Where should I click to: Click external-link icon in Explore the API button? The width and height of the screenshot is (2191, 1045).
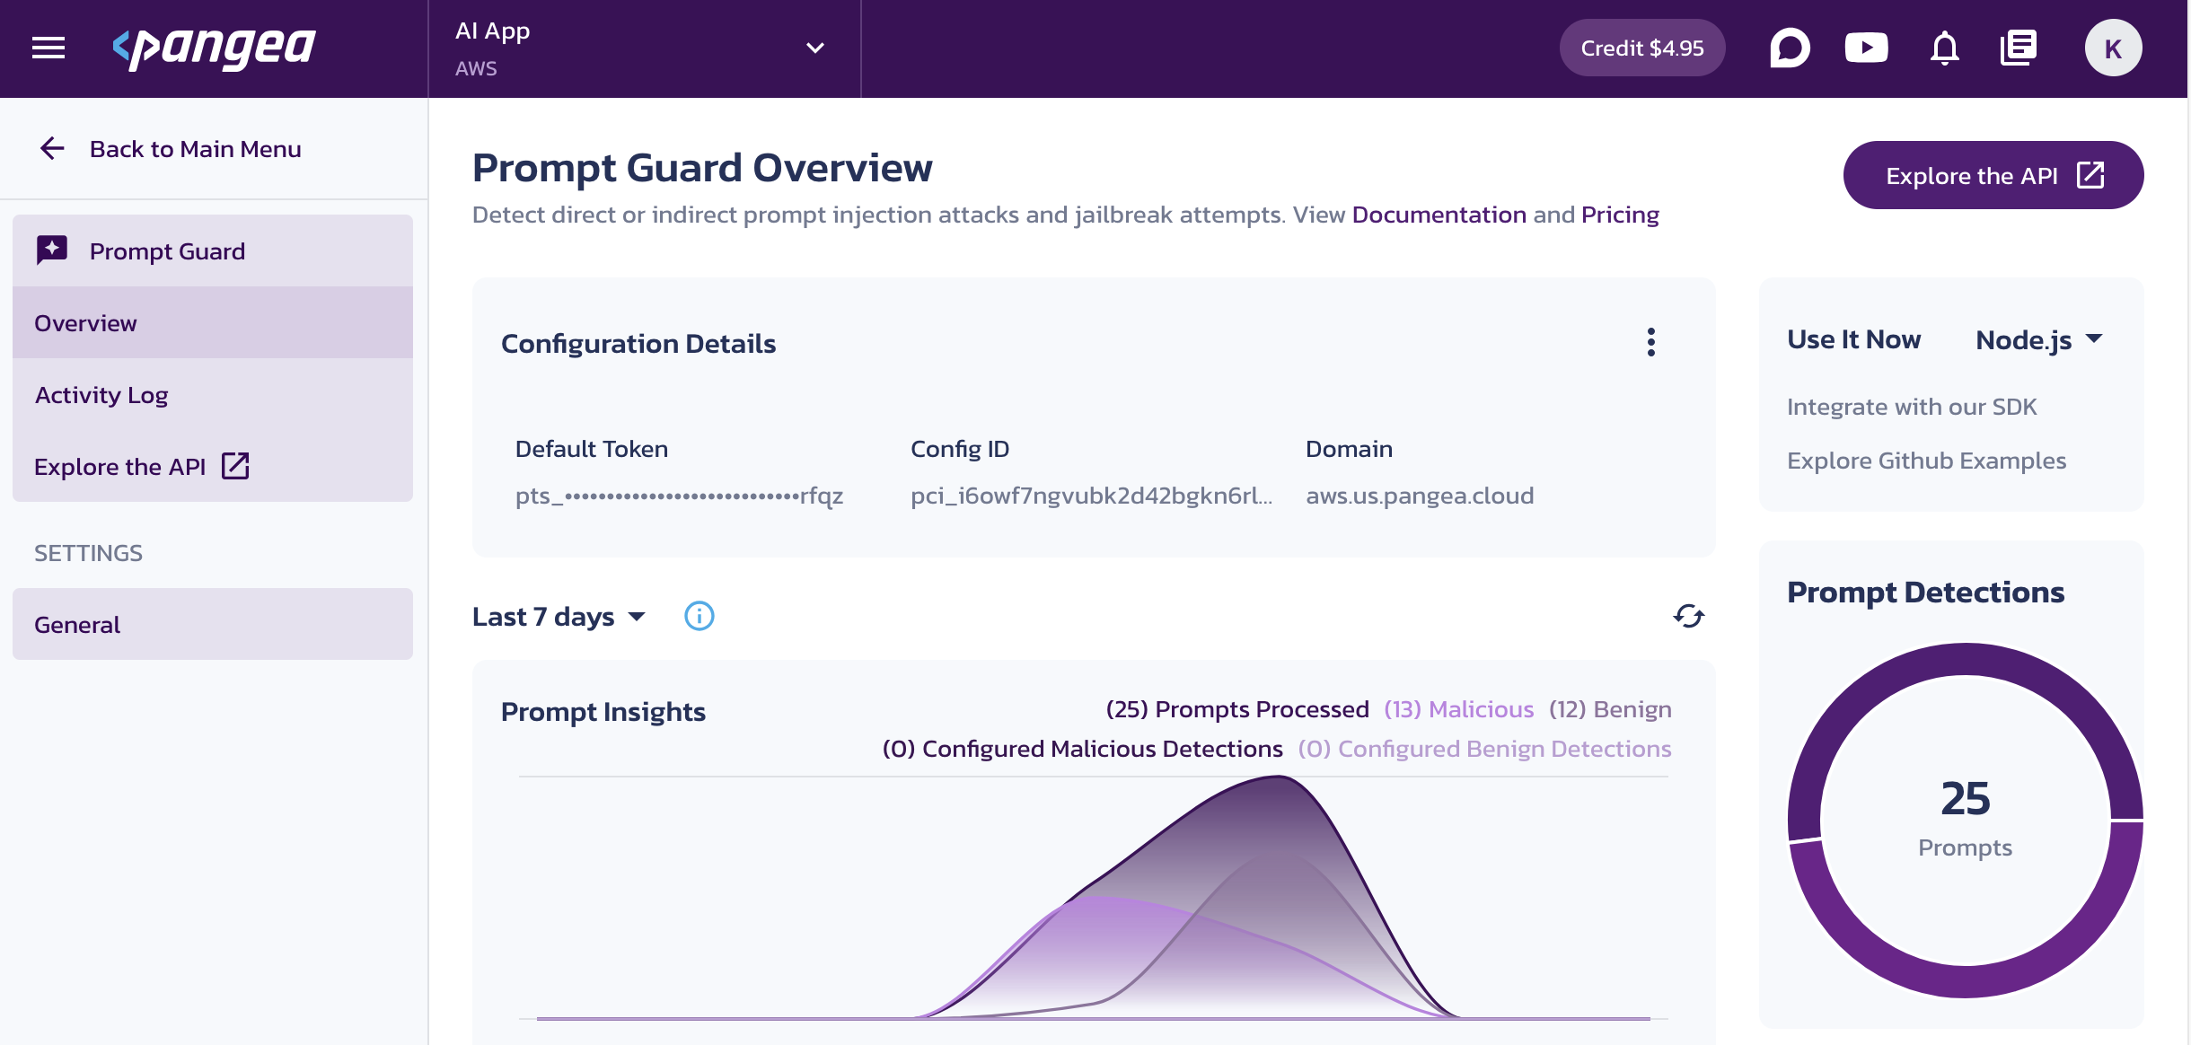point(2091,175)
